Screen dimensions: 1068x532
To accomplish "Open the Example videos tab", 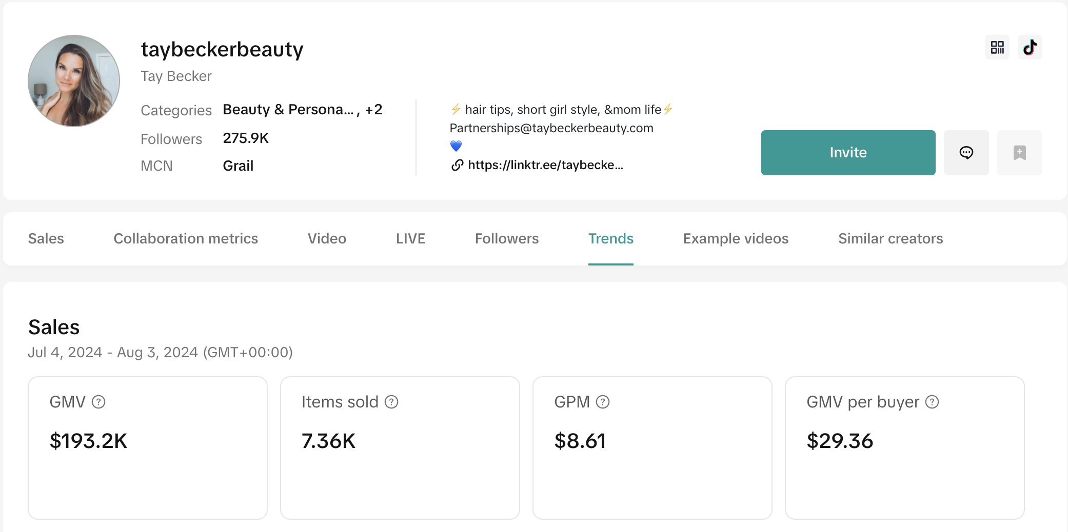I will click(736, 239).
